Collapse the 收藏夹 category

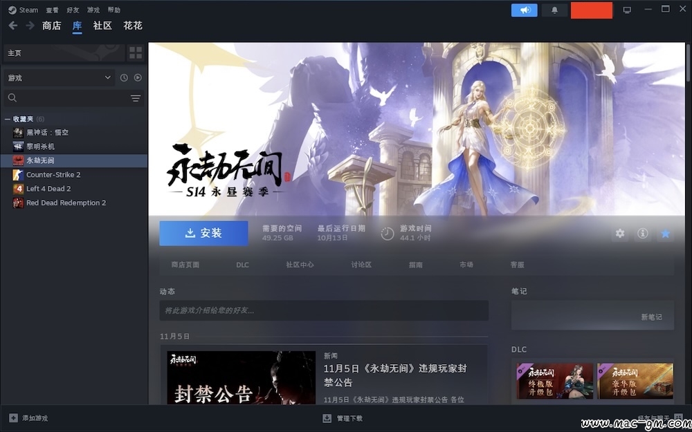point(7,119)
